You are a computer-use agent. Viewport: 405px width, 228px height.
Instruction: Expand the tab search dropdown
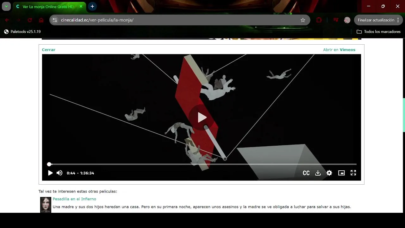click(x=6, y=6)
